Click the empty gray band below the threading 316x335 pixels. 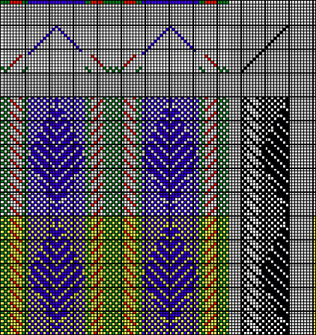tap(158, 85)
